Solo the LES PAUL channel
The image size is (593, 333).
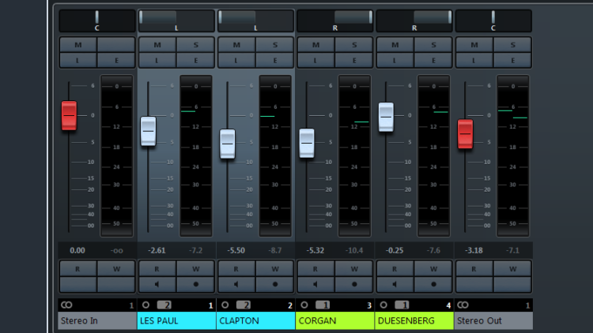pyautogui.click(x=195, y=45)
